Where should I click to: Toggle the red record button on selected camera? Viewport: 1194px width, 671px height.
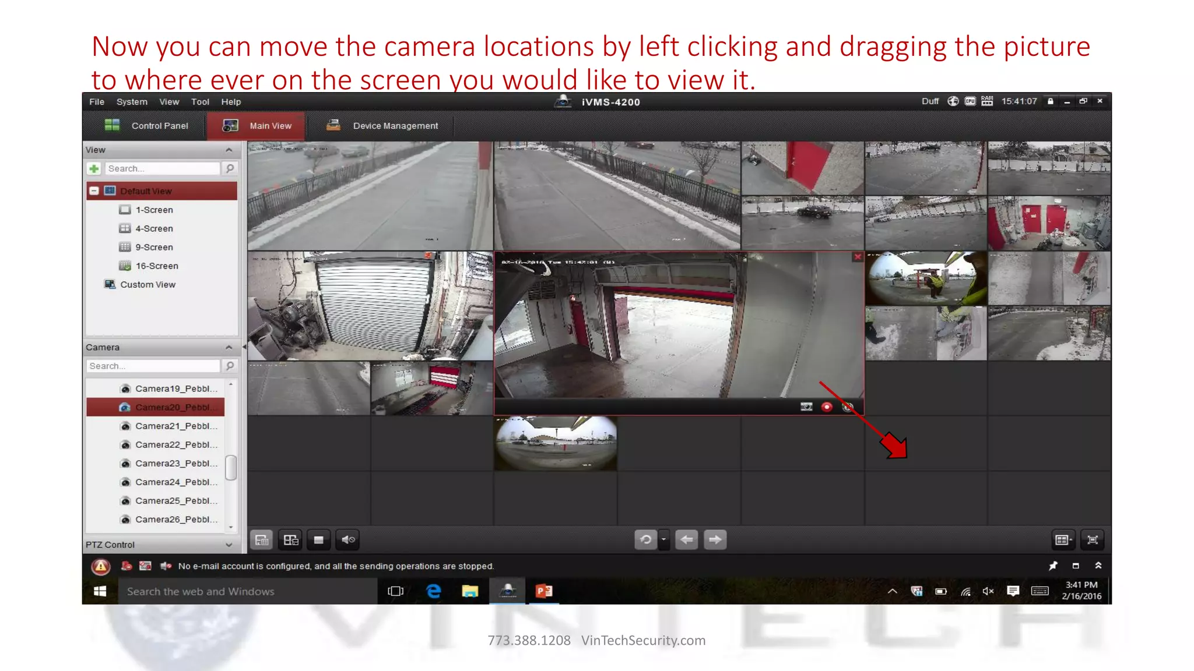(827, 407)
